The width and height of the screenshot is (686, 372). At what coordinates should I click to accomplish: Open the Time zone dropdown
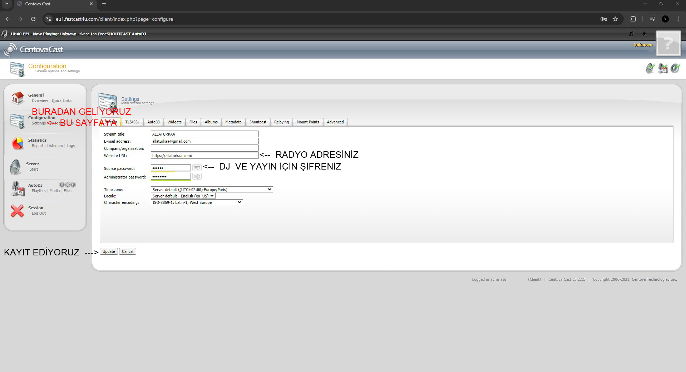point(212,190)
